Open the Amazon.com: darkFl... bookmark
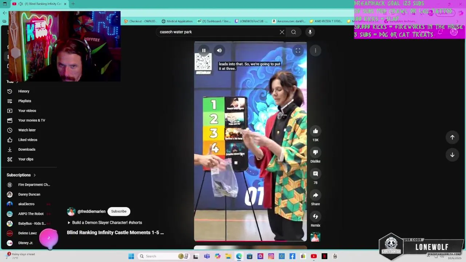This screenshot has height=262, width=466. [289, 21]
